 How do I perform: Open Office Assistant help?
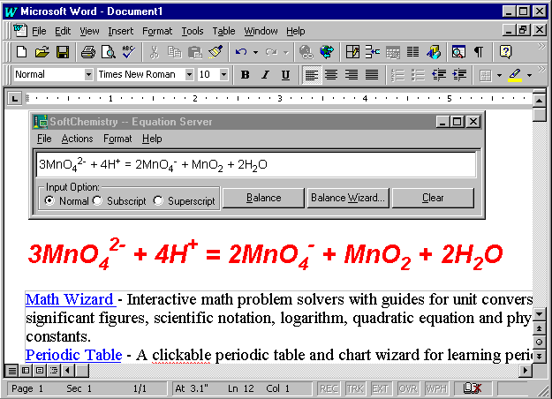[505, 52]
